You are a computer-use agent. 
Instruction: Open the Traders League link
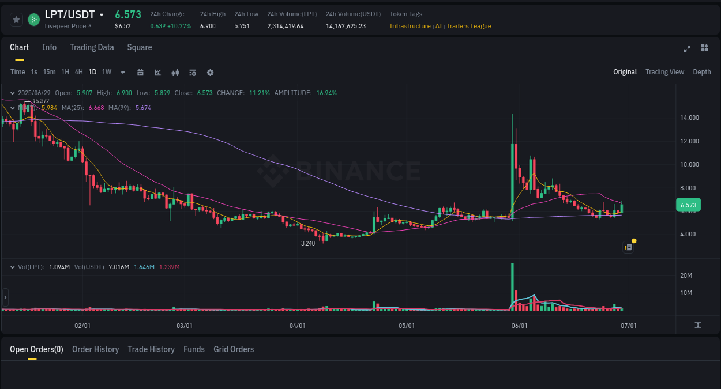click(468, 26)
